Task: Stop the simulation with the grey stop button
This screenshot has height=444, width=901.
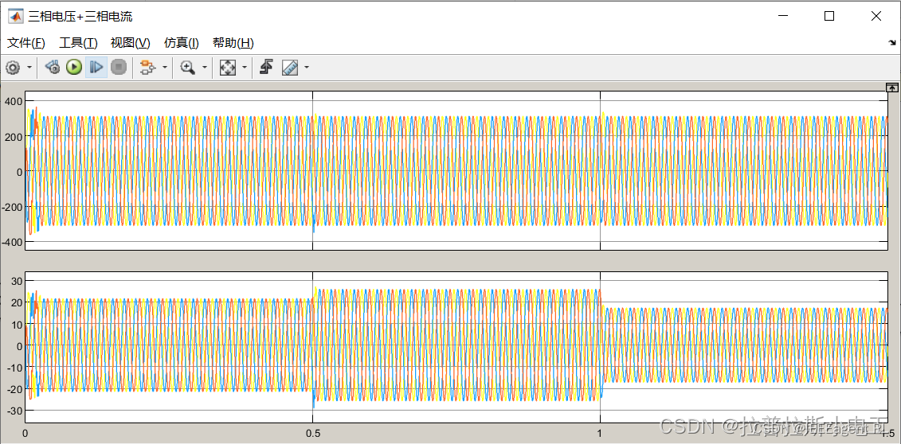Action: [119, 68]
